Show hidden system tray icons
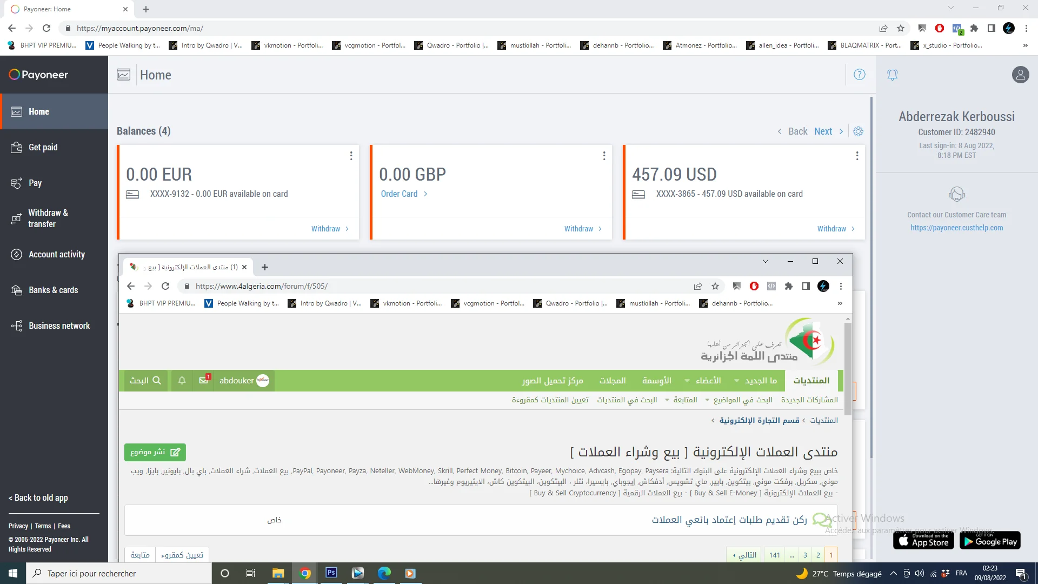The image size is (1038, 584). pyautogui.click(x=893, y=573)
